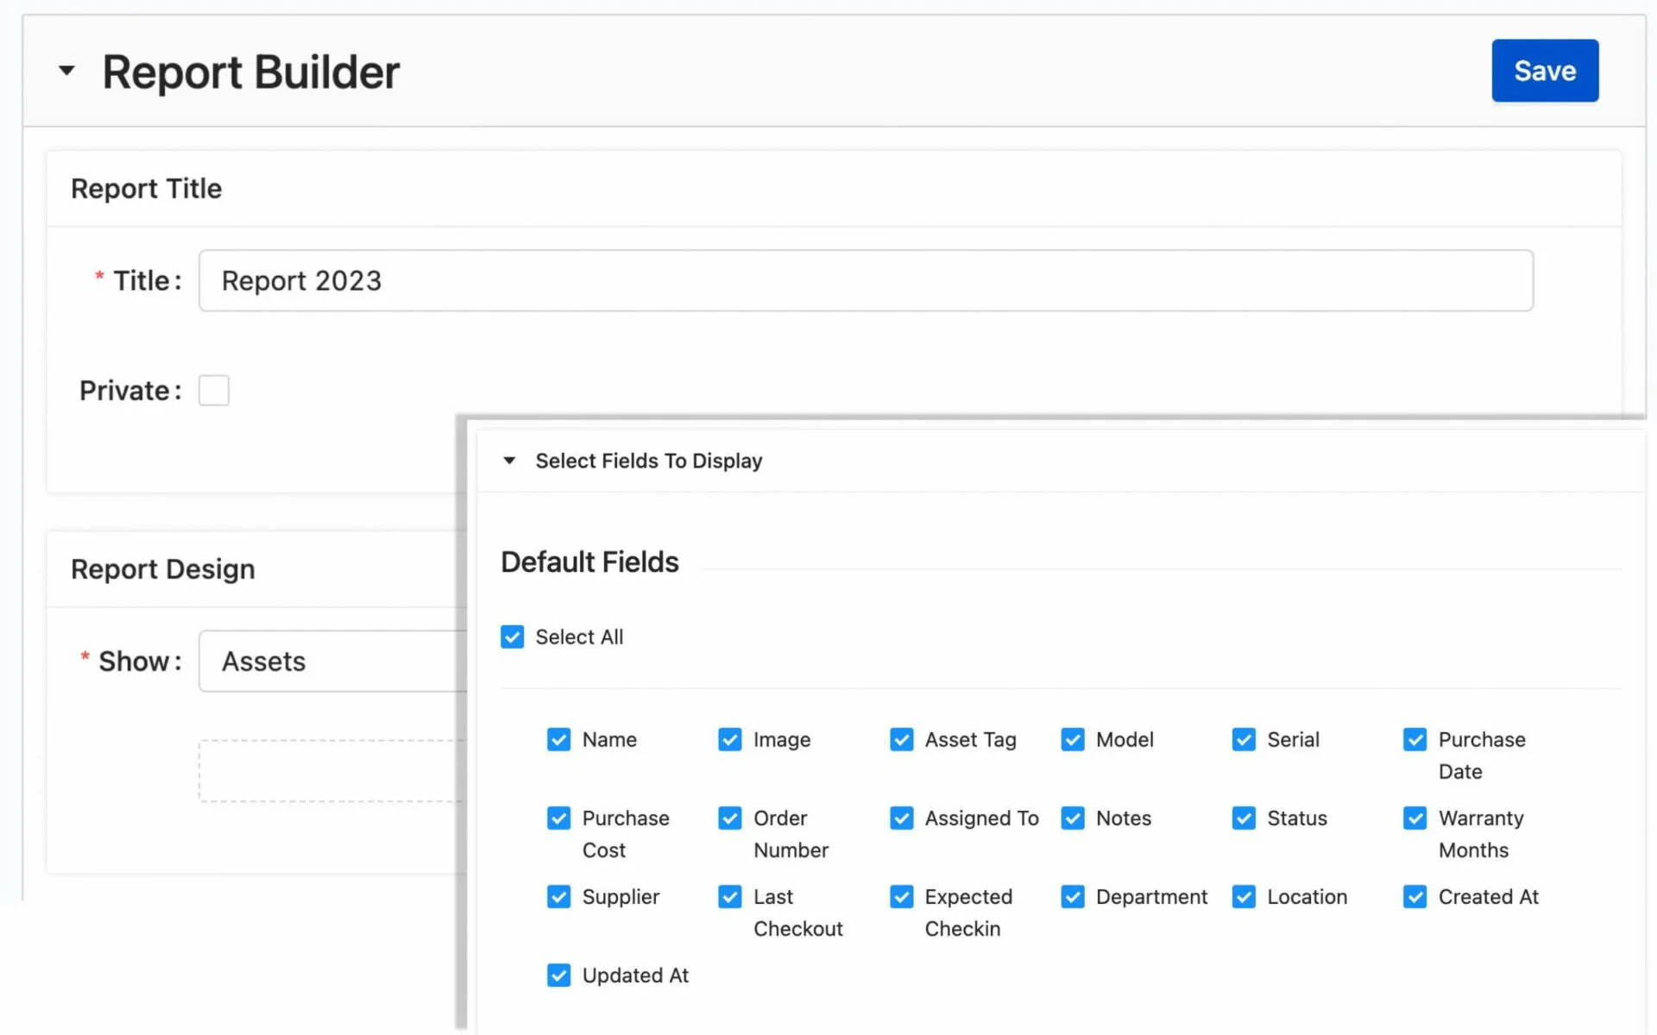Image resolution: width=1657 pixels, height=1035 pixels.
Task: Uncheck the Notes field checkbox
Action: click(x=1072, y=818)
